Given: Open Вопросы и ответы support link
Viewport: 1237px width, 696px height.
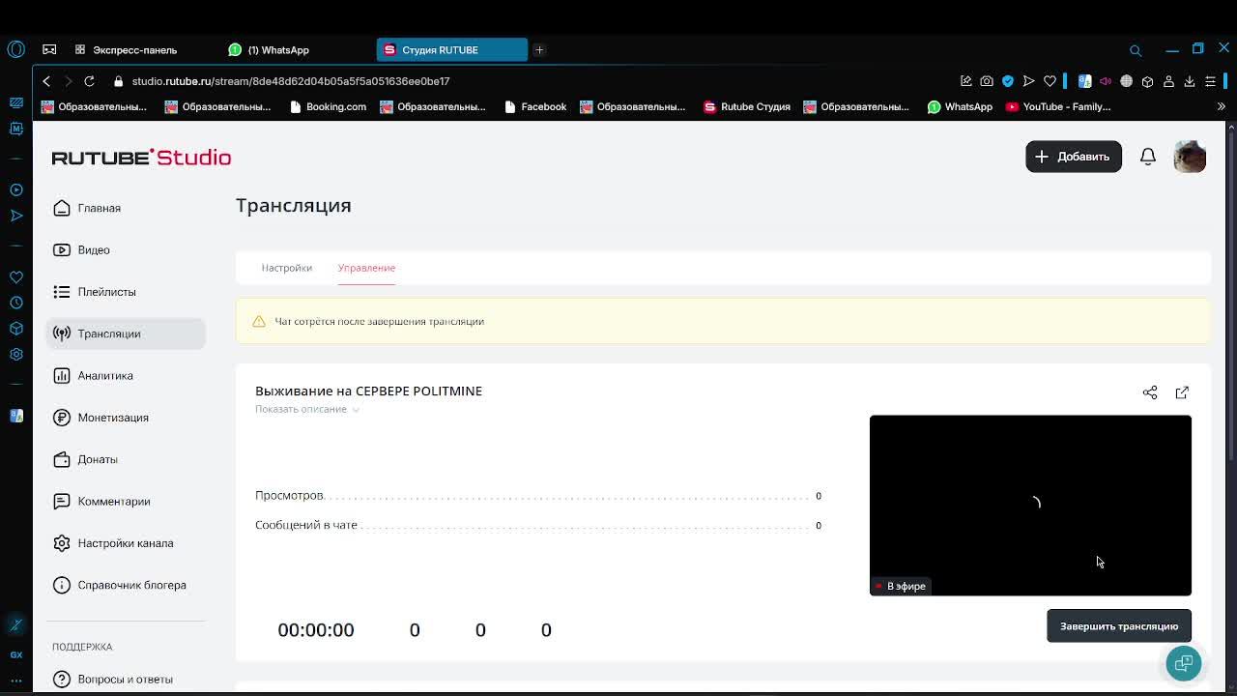Looking at the screenshot, I should point(113,679).
